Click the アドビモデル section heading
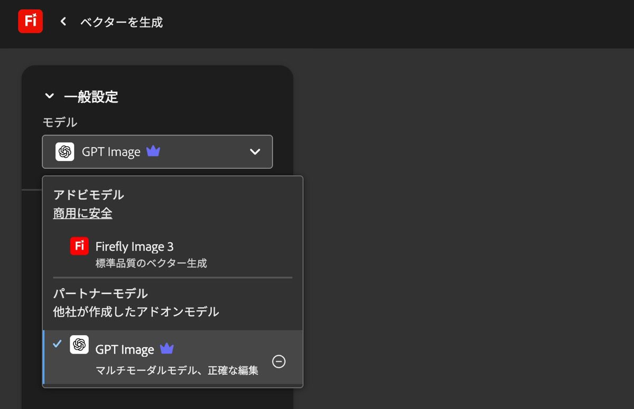The width and height of the screenshot is (634, 409). coord(89,195)
